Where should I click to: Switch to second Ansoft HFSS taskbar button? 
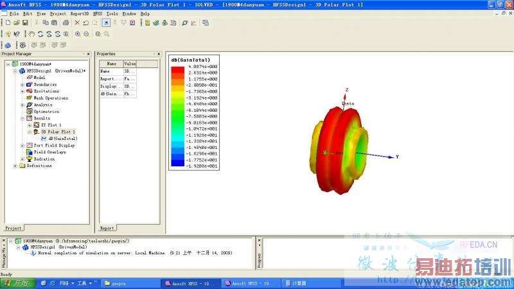pos(251,283)
